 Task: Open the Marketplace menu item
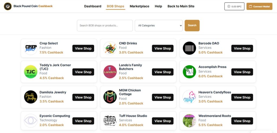[139, 6]
